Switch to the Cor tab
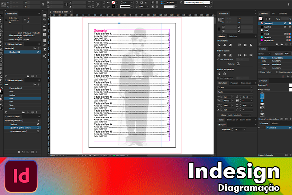 [273, 14]
